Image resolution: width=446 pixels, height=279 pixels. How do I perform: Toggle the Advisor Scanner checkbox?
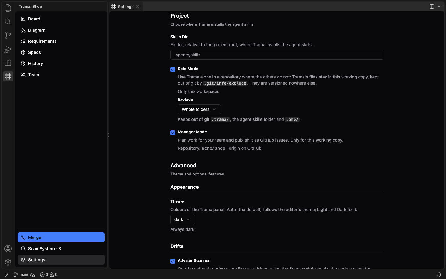pos(173,261)
